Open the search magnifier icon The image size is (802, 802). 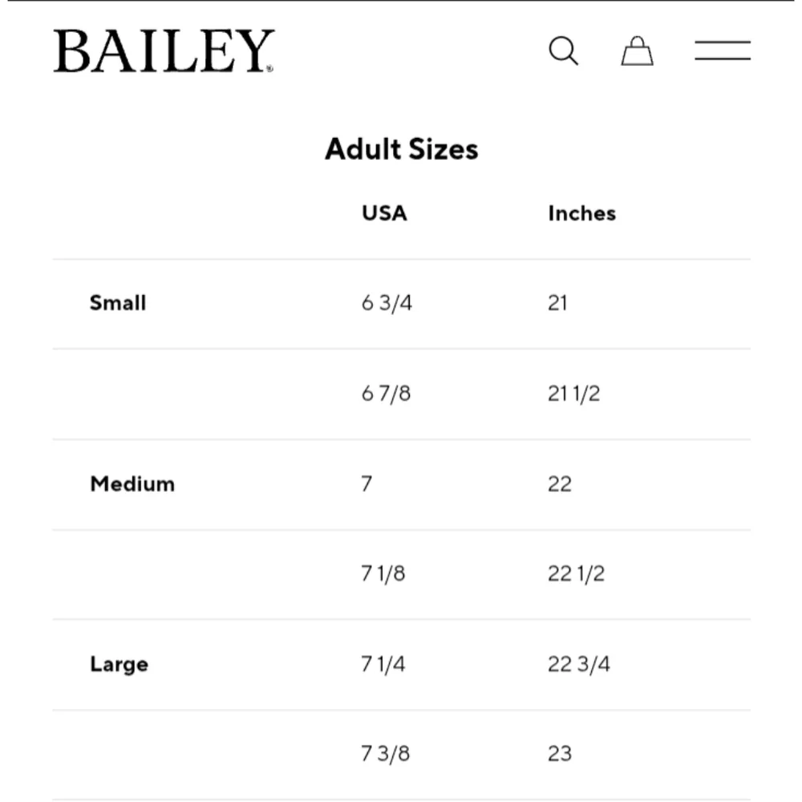pos(563,52)
